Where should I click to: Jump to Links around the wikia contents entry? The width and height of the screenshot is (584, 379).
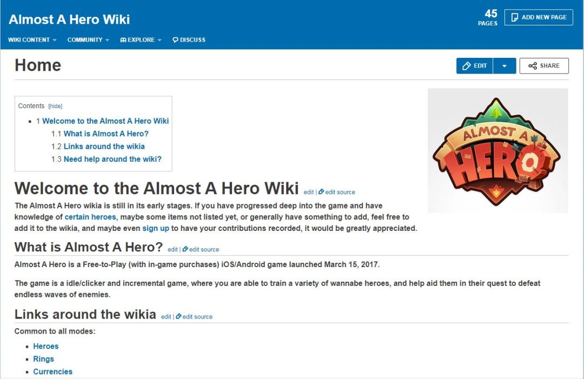[104, 147]
